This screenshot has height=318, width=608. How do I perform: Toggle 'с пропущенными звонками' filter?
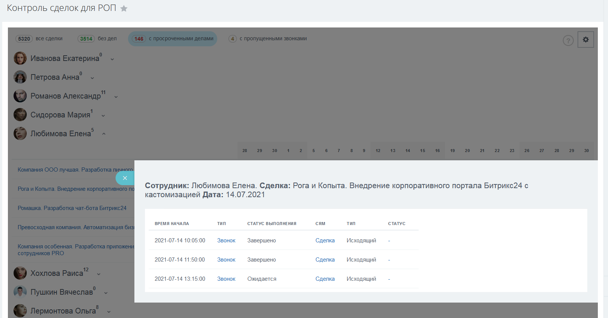click(x=268, y=39)
